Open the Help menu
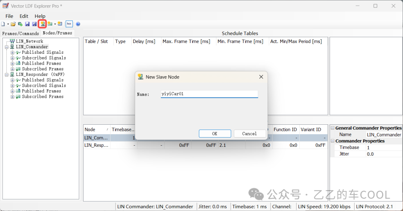 40,16
